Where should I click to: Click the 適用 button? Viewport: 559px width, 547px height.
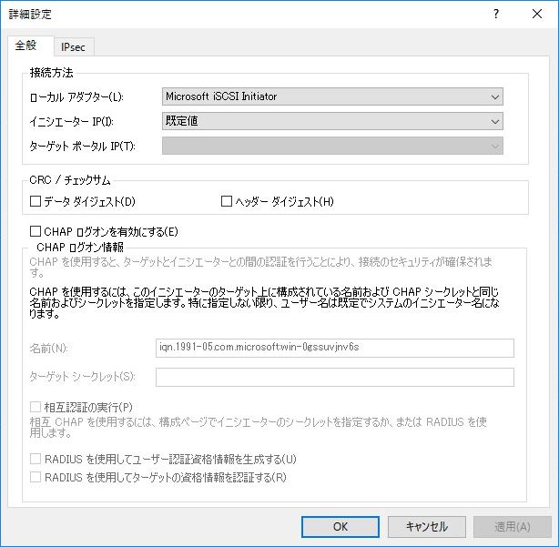click(513, 527)
